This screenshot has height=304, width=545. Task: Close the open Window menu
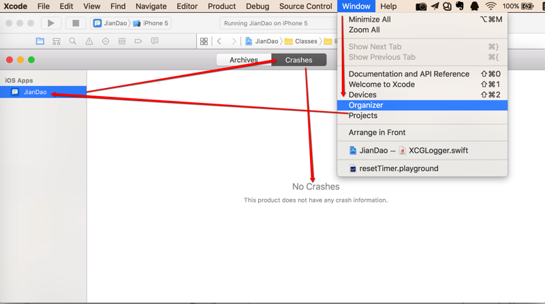(356, 6)
